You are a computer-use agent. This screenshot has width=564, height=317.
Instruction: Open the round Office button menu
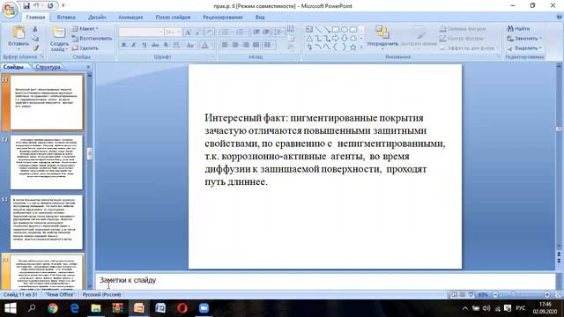10,10
